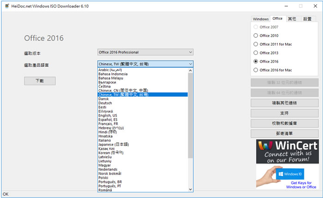323x198 pixels.
Task: Choose Latviešu in the list
Action: click(x=143, y=157)
